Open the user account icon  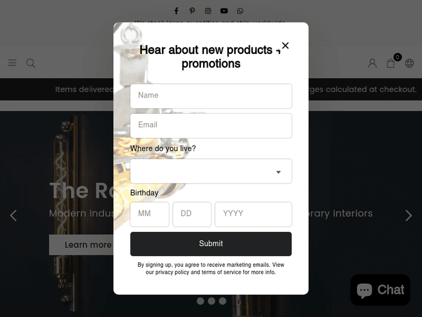(x=372, y=63)
